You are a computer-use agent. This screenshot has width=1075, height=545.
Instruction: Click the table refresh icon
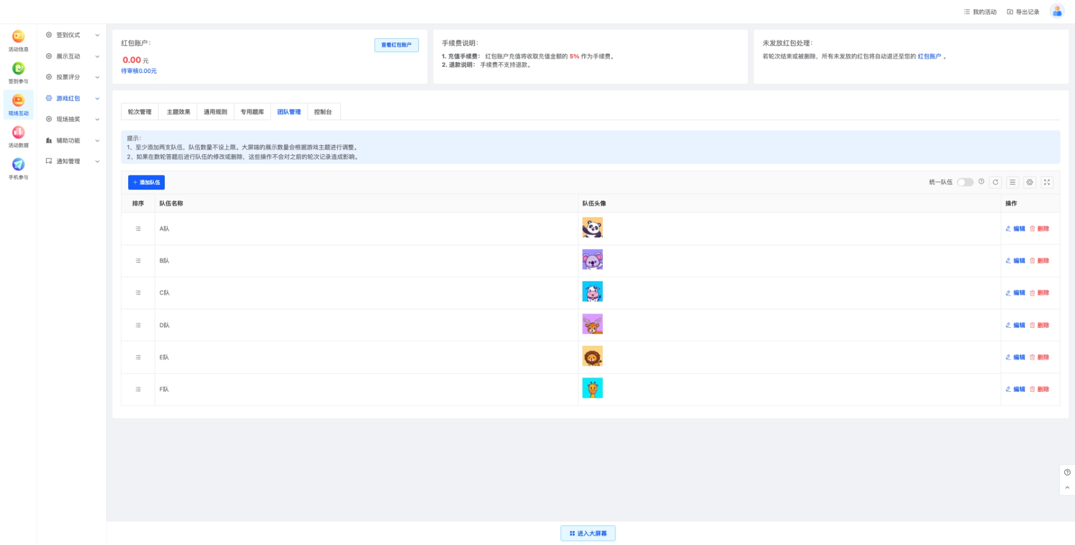coord(995,182)
